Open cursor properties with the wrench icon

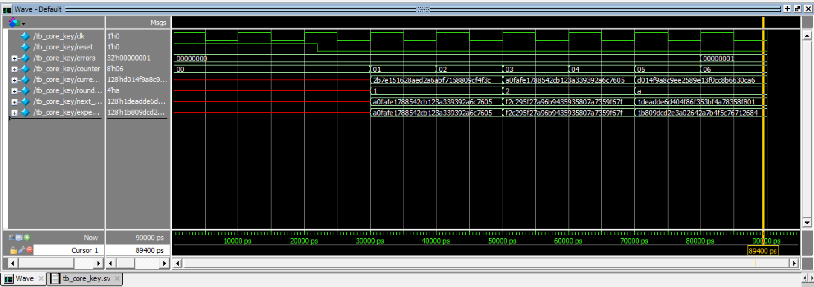[x=21, y=250]
